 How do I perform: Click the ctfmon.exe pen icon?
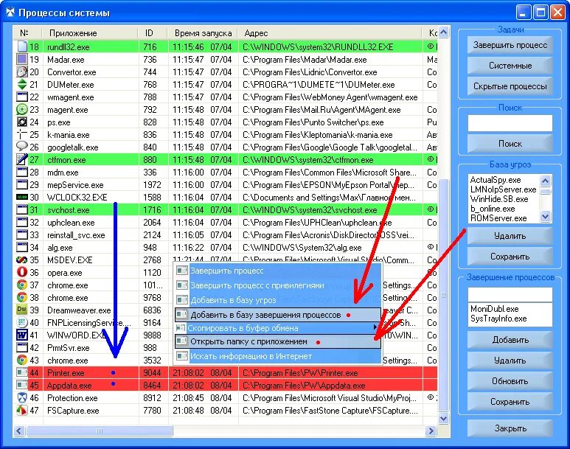click(x=22, y=159)
